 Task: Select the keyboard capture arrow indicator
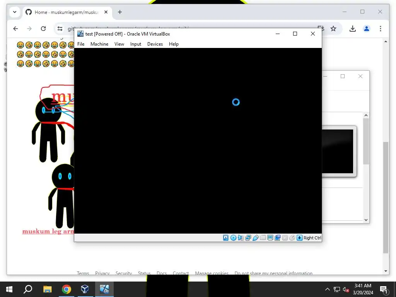click(x=299, y=238)
